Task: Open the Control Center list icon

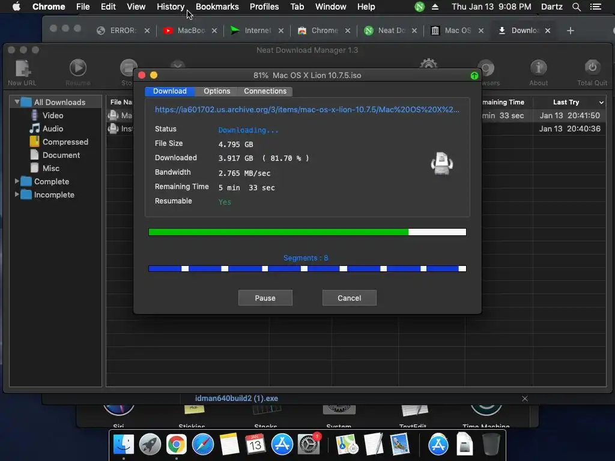Action: pos(595,7)
